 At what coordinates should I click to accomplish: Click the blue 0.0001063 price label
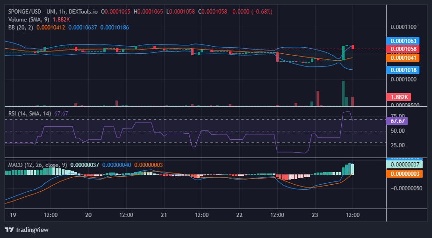403,41
